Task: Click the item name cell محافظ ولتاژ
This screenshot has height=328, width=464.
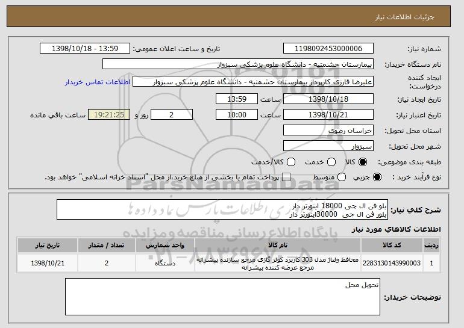Action: tap(278, 263)
